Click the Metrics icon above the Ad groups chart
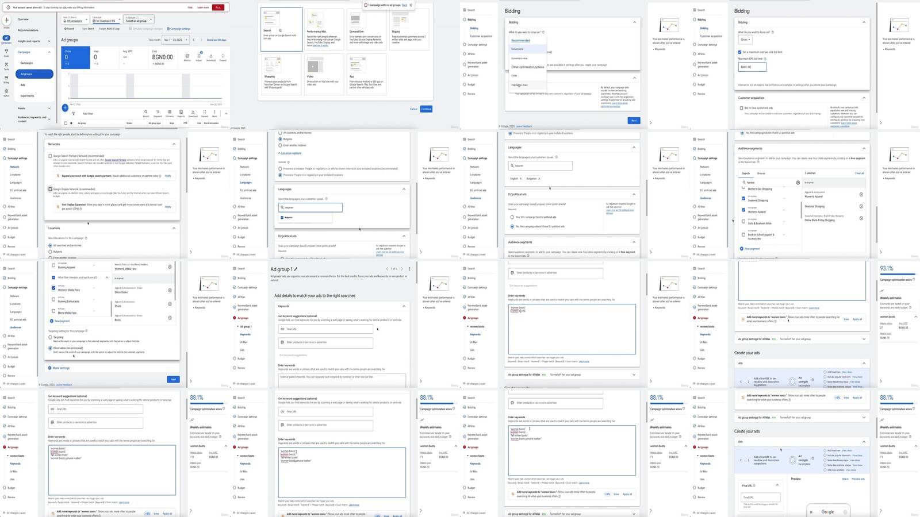 pyautogui.click(x=187, y=56)
